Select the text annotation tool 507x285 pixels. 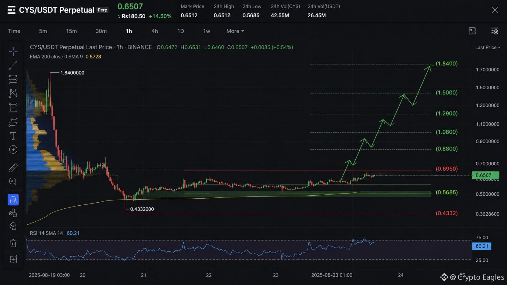coord(13,136)
